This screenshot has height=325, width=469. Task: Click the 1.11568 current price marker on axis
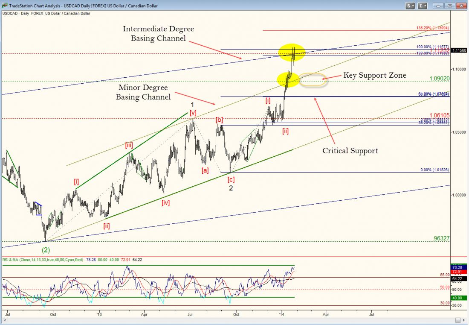coord(460,50)
